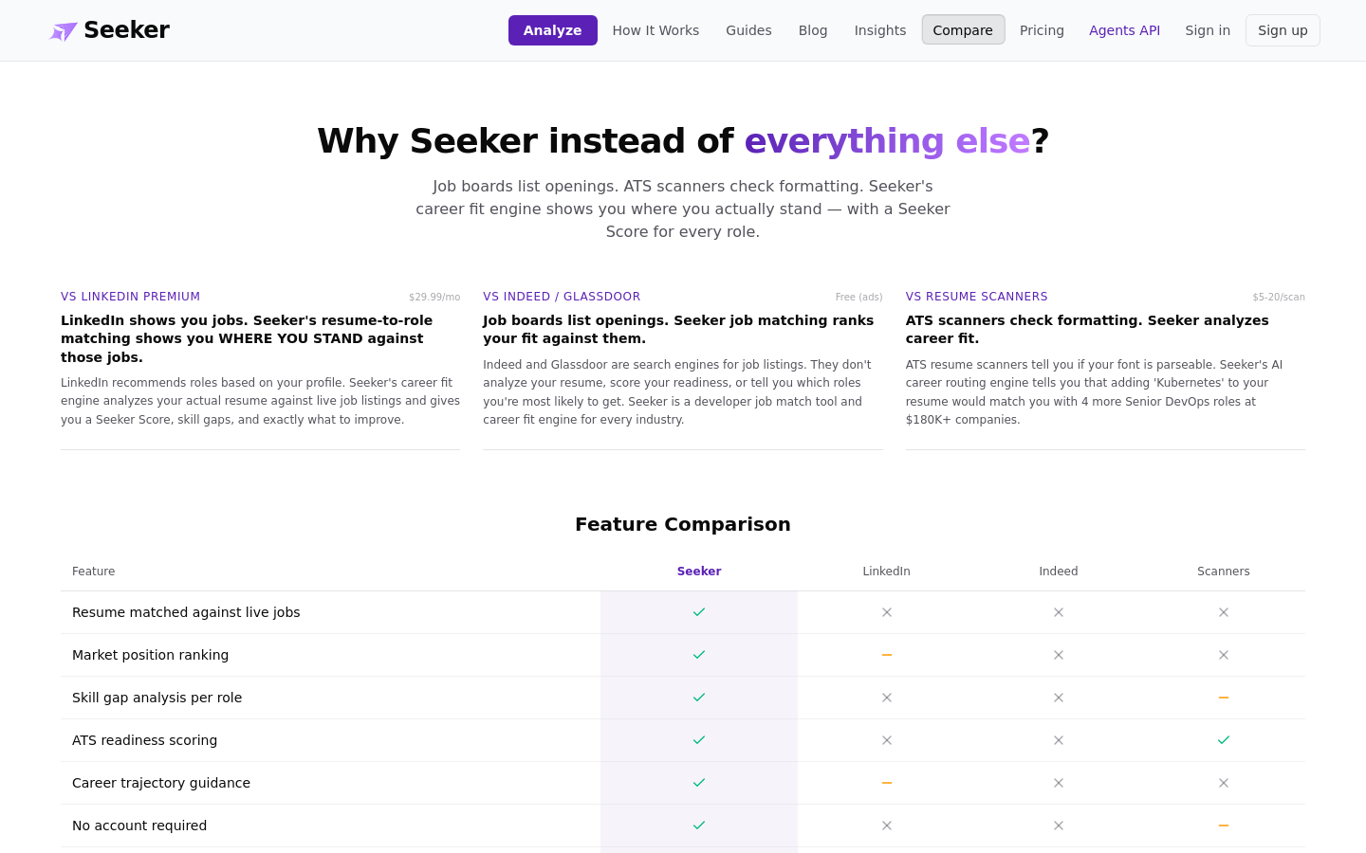Click LinkedIn X mark for ATS readiness scoring
1366x853 pixels.
point(887,740)
